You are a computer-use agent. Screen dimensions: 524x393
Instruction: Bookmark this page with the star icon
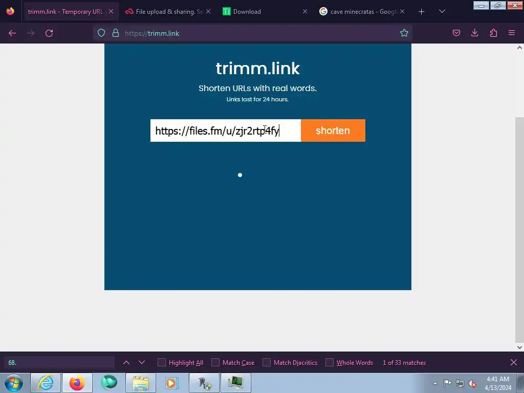tap(404, 33)
